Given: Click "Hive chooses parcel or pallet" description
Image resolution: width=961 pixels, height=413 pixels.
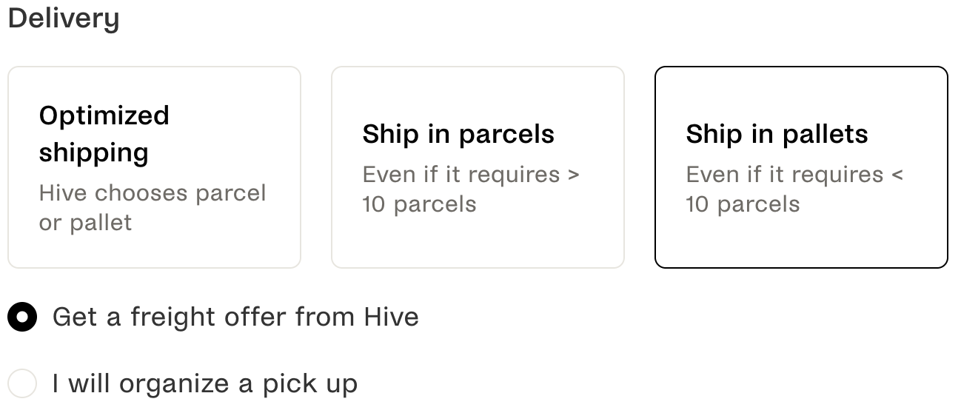Looking at the screenshot, I should click(x=152, y=208).
